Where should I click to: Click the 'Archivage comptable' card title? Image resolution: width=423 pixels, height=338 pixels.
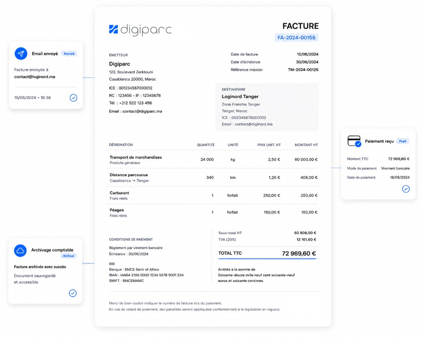tap(52, 250)
